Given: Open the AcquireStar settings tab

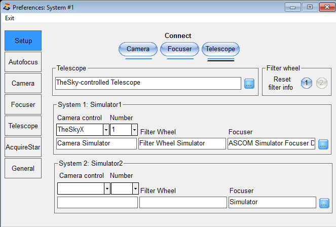Looking at the screenshot, I should [x=23, y=147].
